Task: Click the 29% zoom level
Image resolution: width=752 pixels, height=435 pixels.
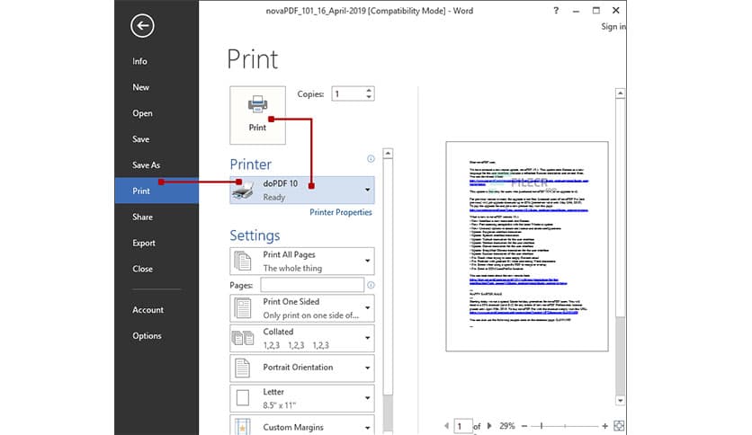Action: click(507, 425)
